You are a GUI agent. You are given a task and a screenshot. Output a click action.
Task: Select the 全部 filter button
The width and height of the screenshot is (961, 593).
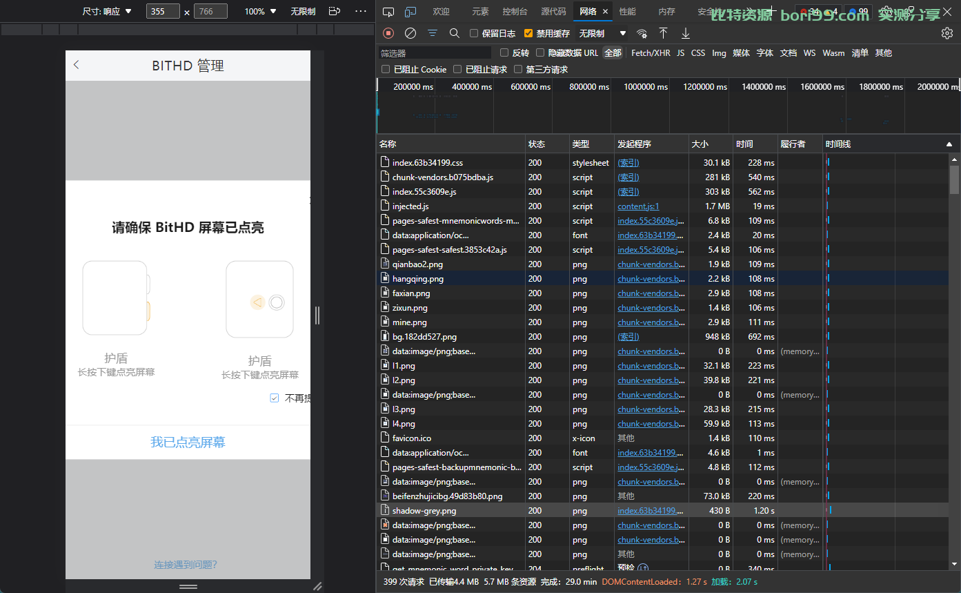613,52
